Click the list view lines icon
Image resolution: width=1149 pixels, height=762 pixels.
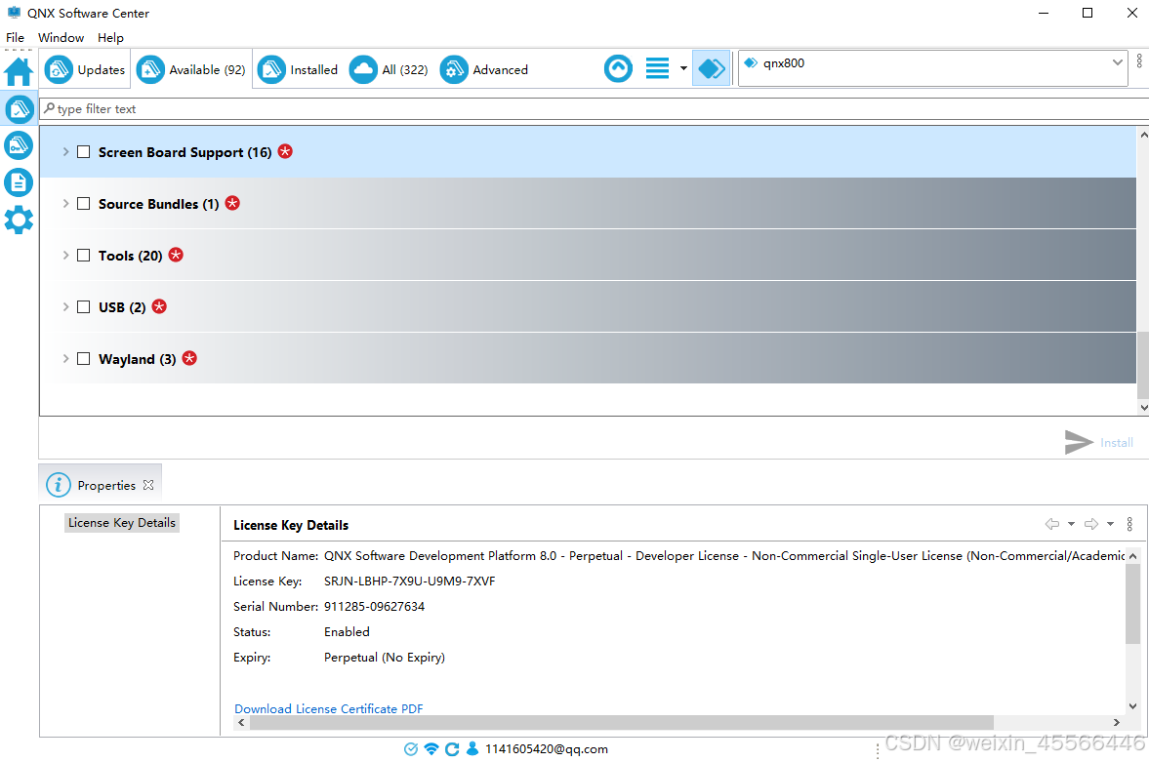pos(657,69)
